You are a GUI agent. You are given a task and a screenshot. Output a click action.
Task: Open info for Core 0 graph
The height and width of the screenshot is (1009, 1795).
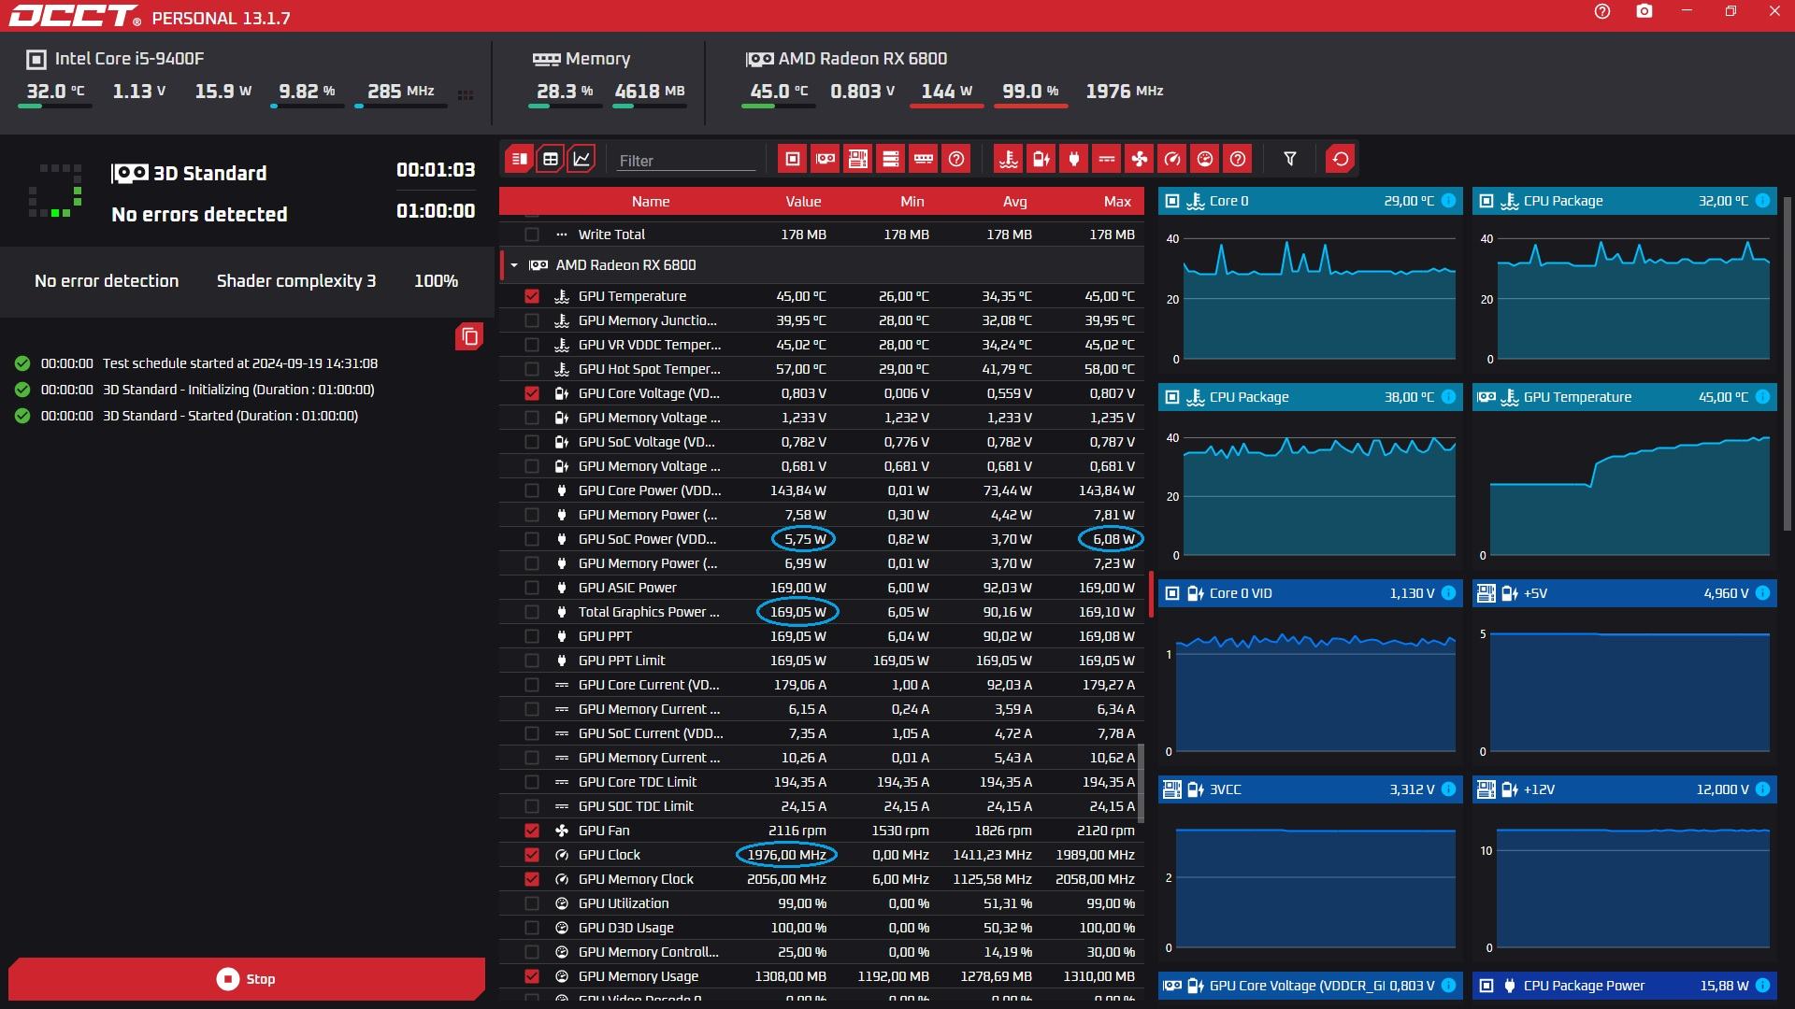click(1448, 201)
